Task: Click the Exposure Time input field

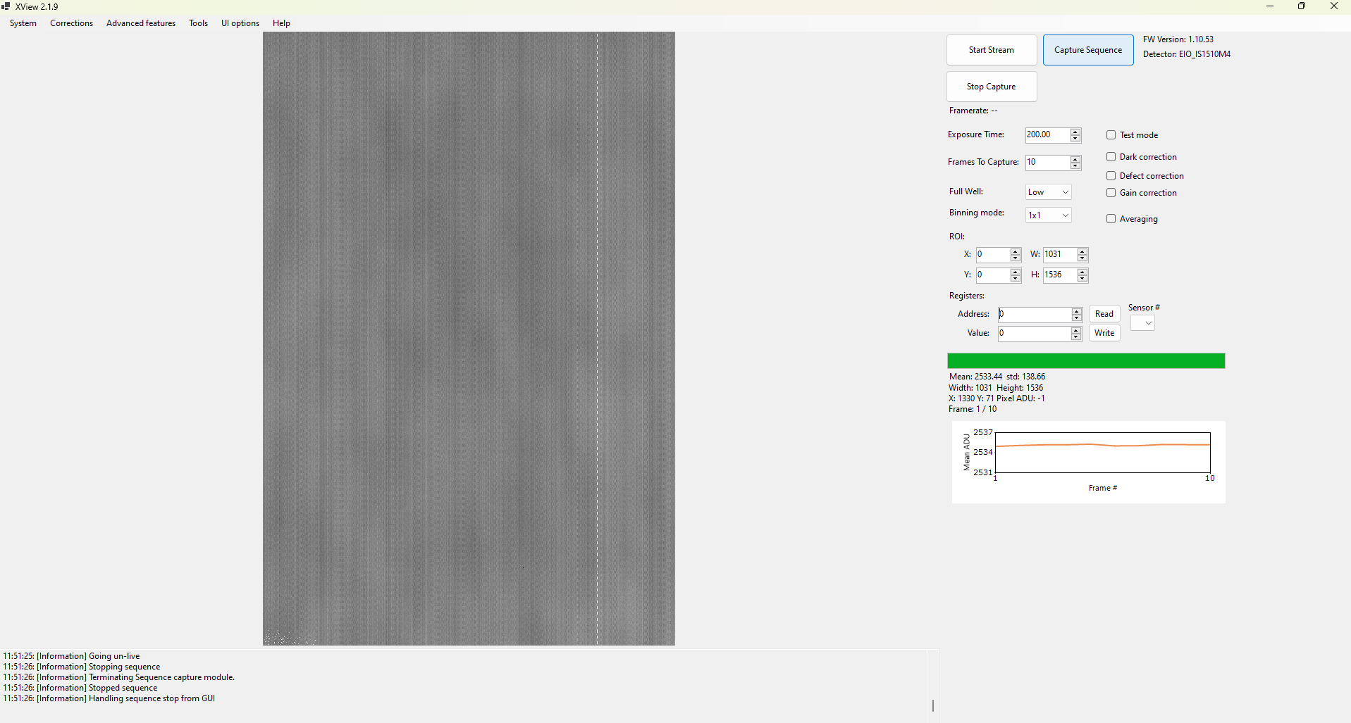Action: click(1047, 135)
